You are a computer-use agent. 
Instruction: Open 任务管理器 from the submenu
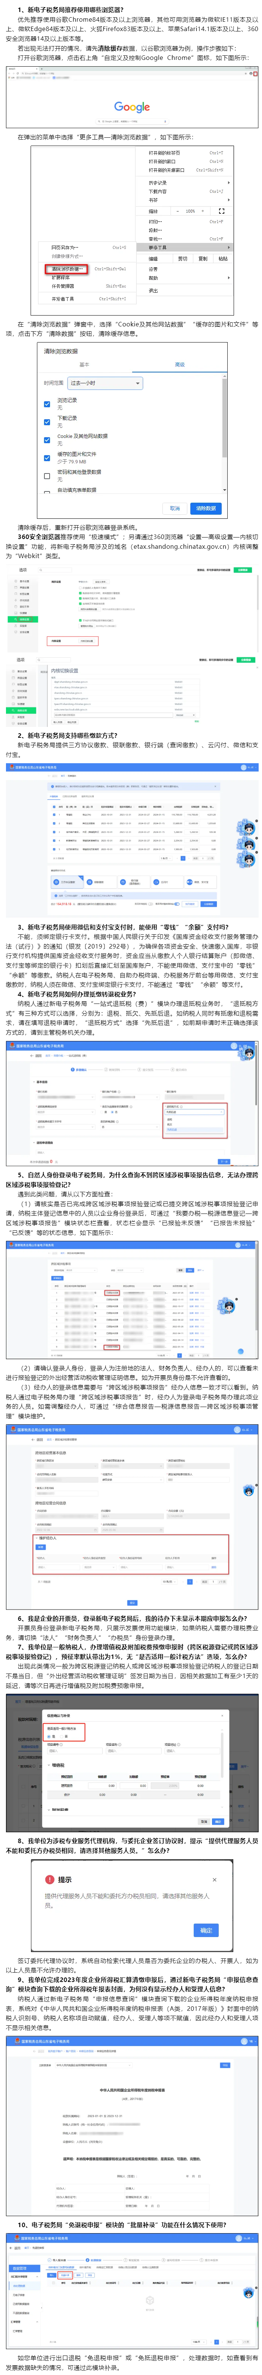89,286
